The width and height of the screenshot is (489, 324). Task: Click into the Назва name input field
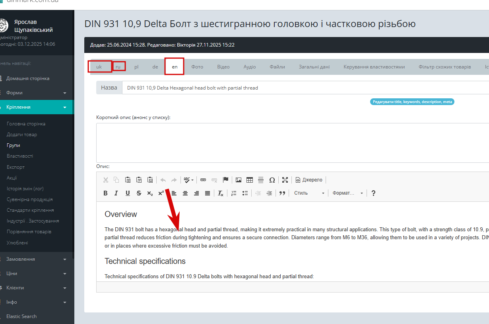(x=305, y=88)
